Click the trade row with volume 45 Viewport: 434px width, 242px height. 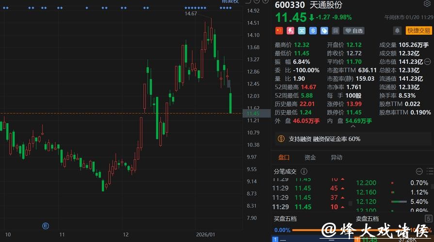(x=308, y=188)
